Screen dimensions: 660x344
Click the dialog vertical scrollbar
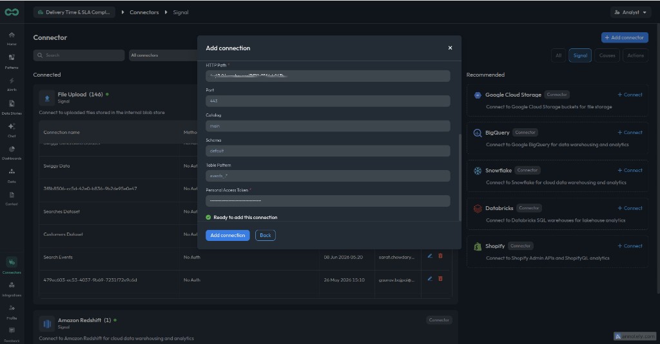[x=460, y=177]
